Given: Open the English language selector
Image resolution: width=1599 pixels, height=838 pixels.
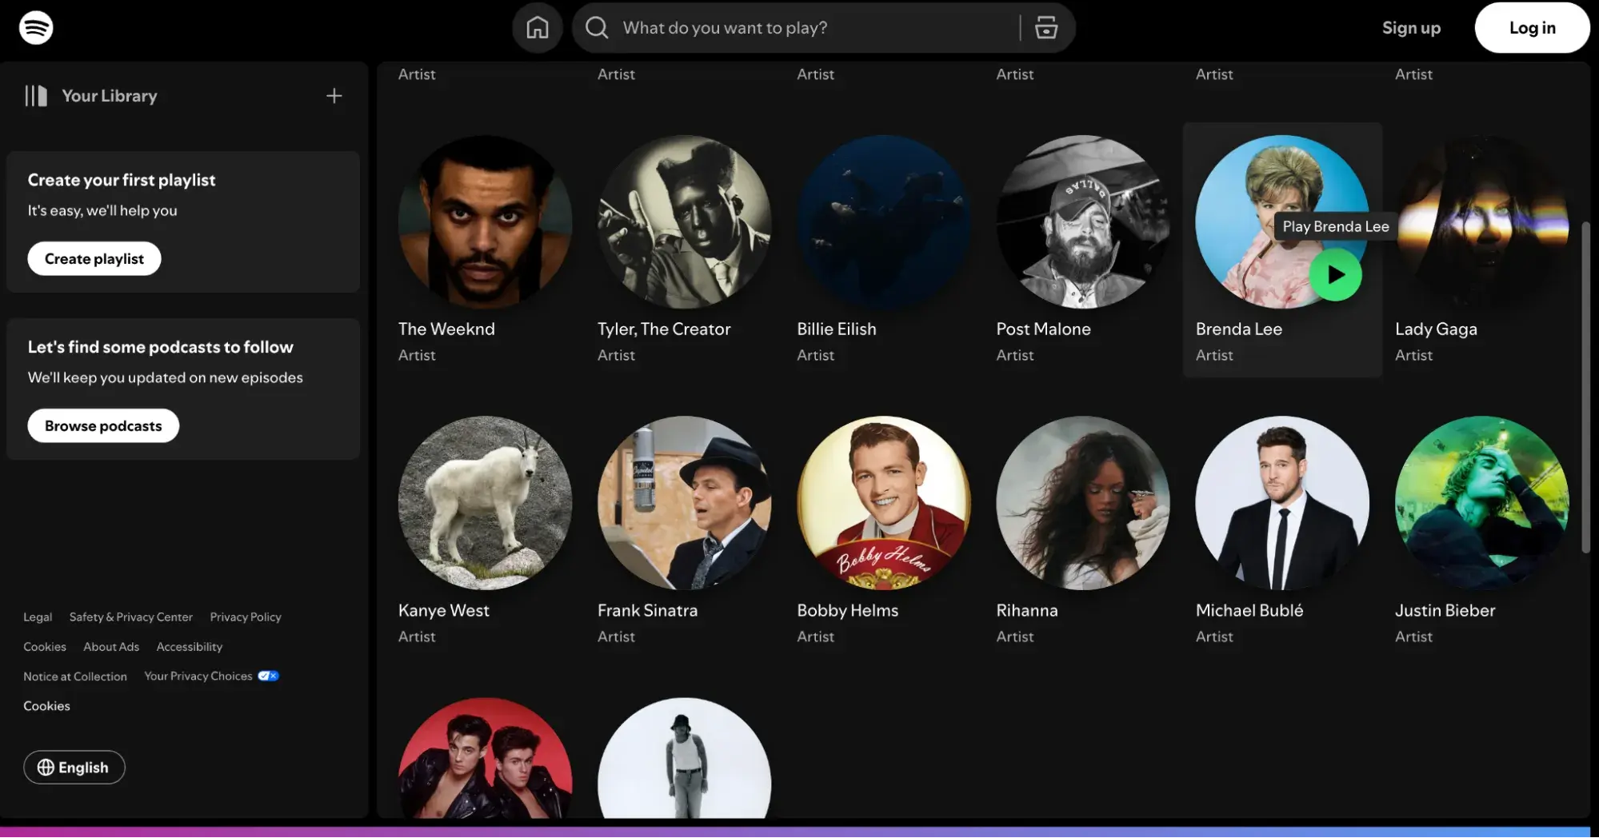Looking at the screenshot, I should point(74,768).
